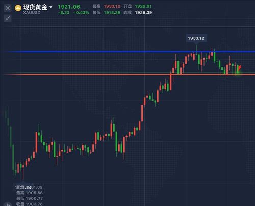This screenshot has width=255, height=206.
Task: Click the current price 1921.06
Action: [x=69, y=7]
